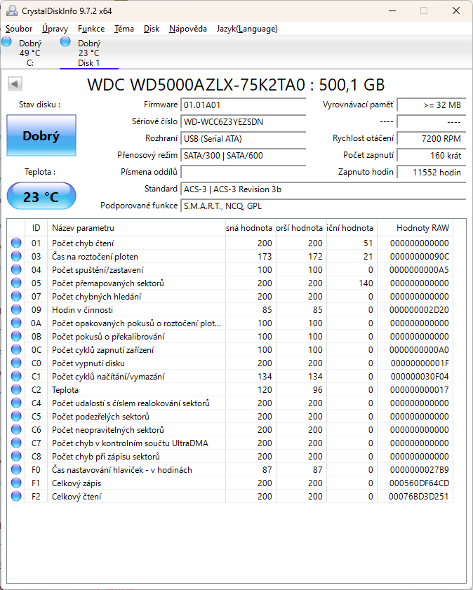Screen dimensions: 473x590
Task: Click the Podporované funkce field S.M.A.R.T., NCQ, GPL
Action: [x=324, y=206]
